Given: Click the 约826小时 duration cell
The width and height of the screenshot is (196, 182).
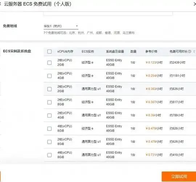Looking at the screenshot, I should pyautogui.click(x=176, y=89).
